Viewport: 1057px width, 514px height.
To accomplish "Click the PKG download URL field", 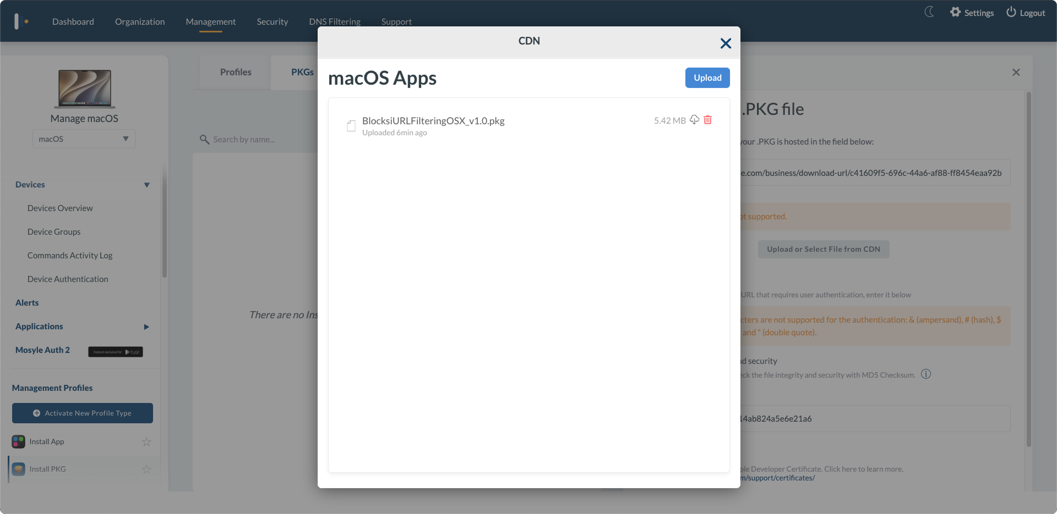I will (x=875, y=173).
